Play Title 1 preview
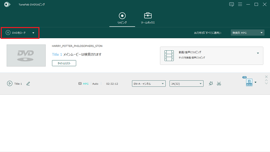 pyautogui.click(x=10, y=83)
